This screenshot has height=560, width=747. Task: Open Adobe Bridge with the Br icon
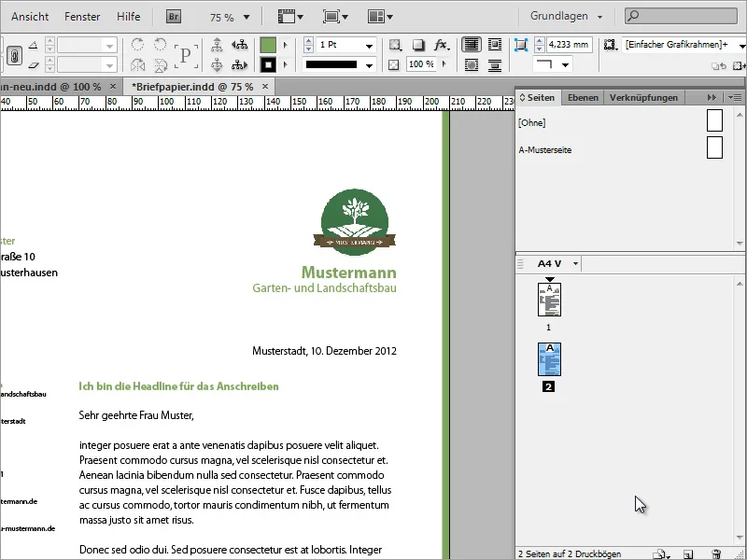174,17
